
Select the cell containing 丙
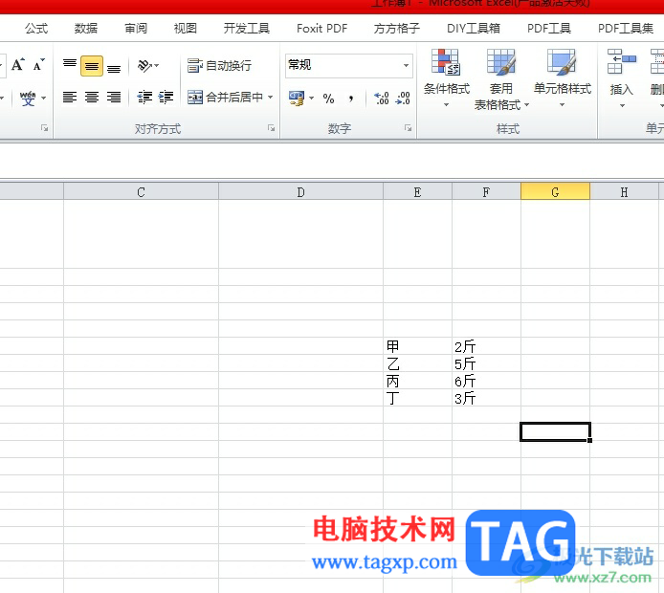coord(417,381)
